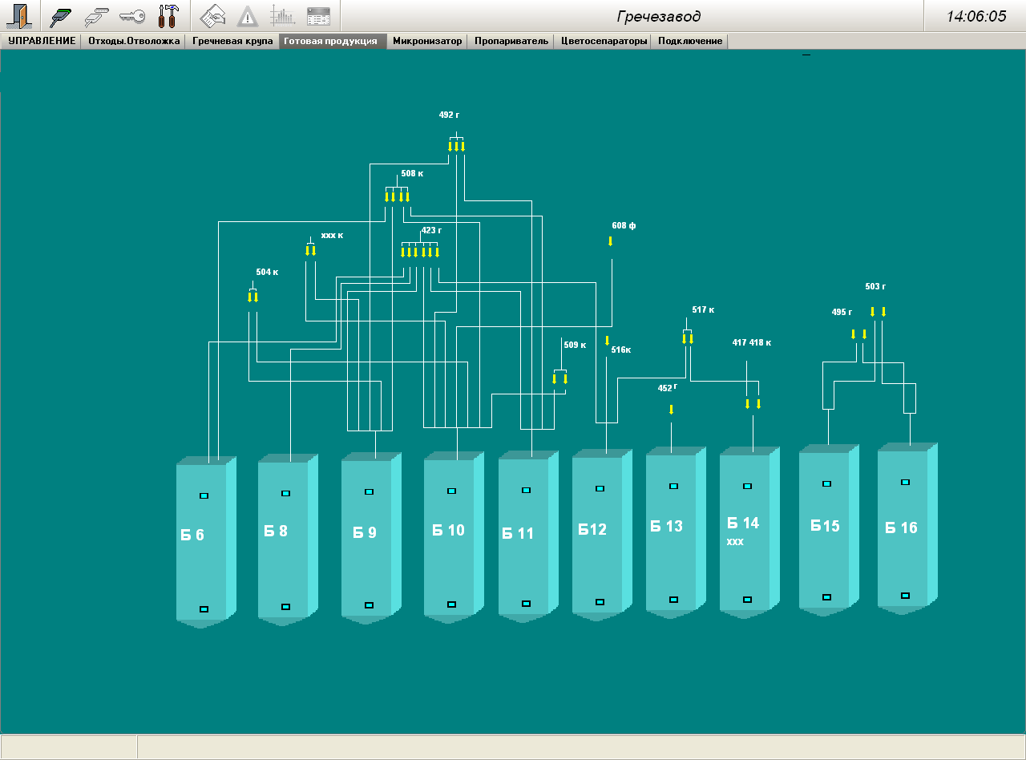Open the bar chart trends icon
1026x760 pixels.
click(x=282, y=16)
